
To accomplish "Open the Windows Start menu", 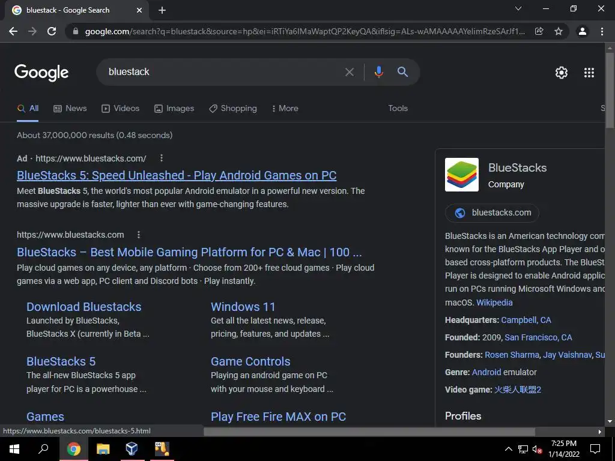I will tap(14, 449).
